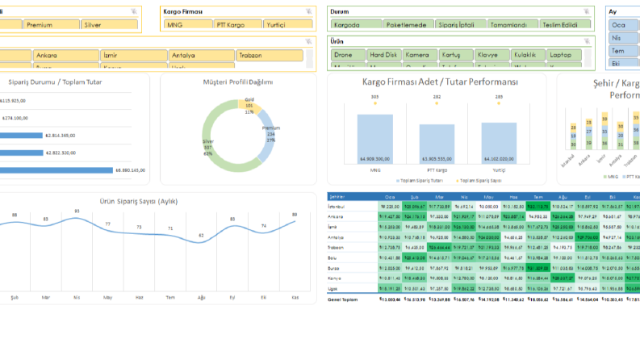Select the bar labeled 6.890.145,00
640x360 pixels.
pyautogui.click(x=56, y=170)
